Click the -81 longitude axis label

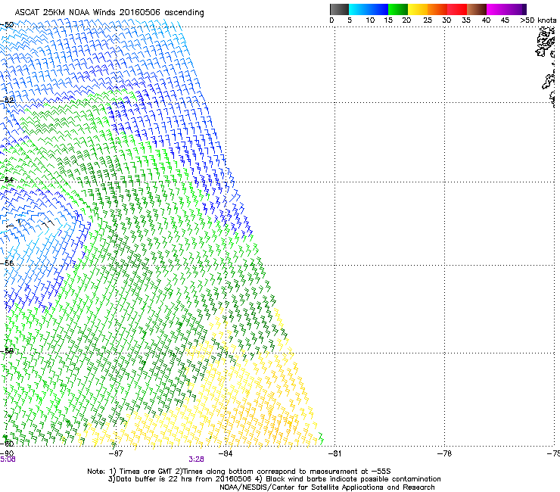click(334, 453)
